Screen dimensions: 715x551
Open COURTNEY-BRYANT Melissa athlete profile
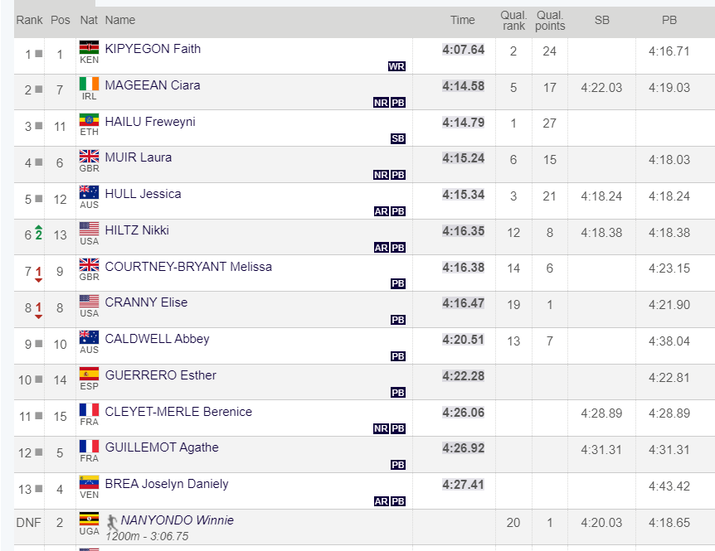coord(188,267)
